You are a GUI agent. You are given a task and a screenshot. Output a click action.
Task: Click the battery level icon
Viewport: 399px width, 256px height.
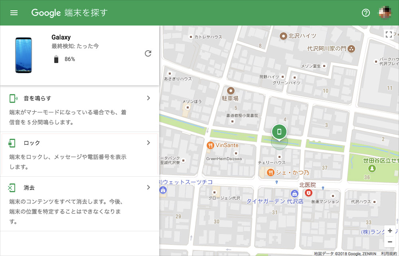coord(56,59)
